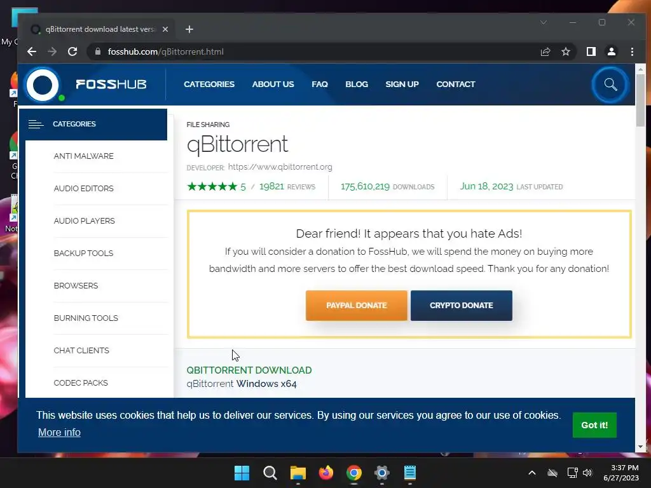This screenshot has width=651, height=488.
Task: Click the FossHub circle logo
Action: point(43,85)
